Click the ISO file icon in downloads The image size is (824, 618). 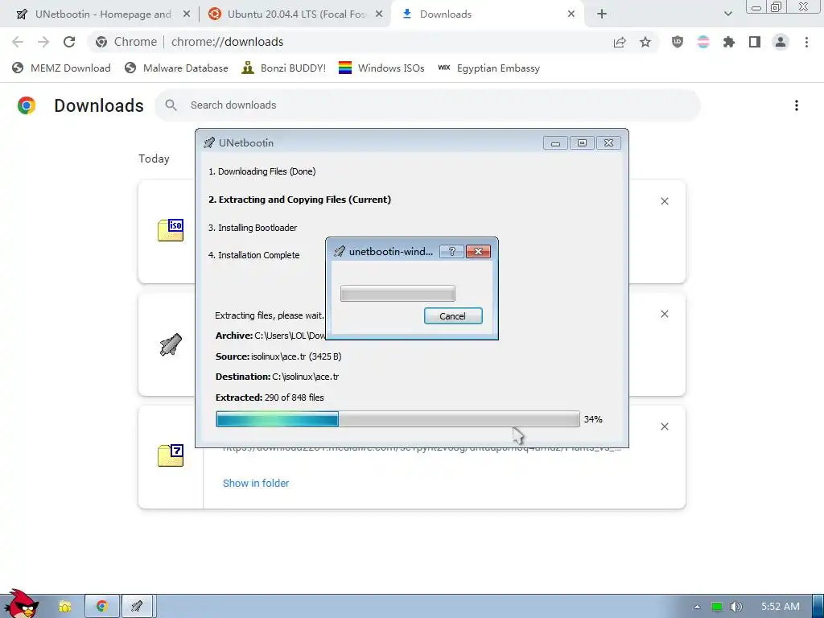(x=171, y=230)
